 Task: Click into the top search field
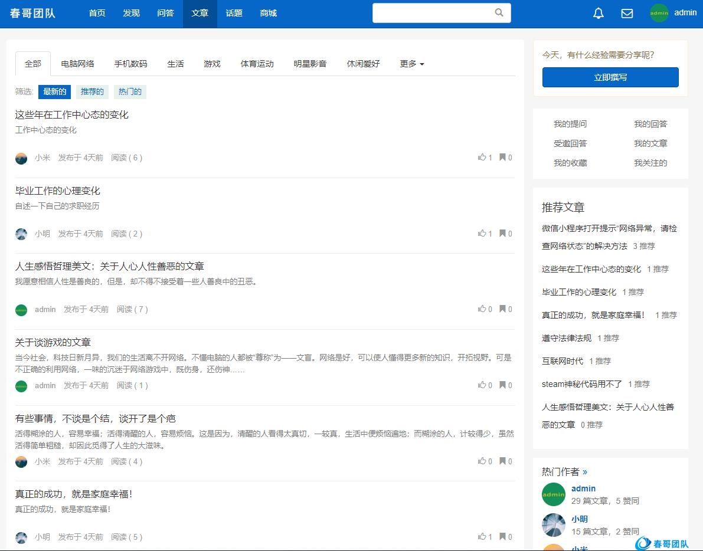click(x=434, y=13)
